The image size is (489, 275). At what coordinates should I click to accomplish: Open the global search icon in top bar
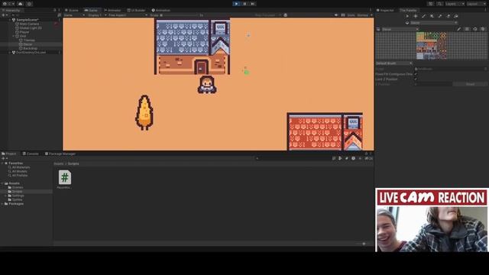(x=440, y=4)
